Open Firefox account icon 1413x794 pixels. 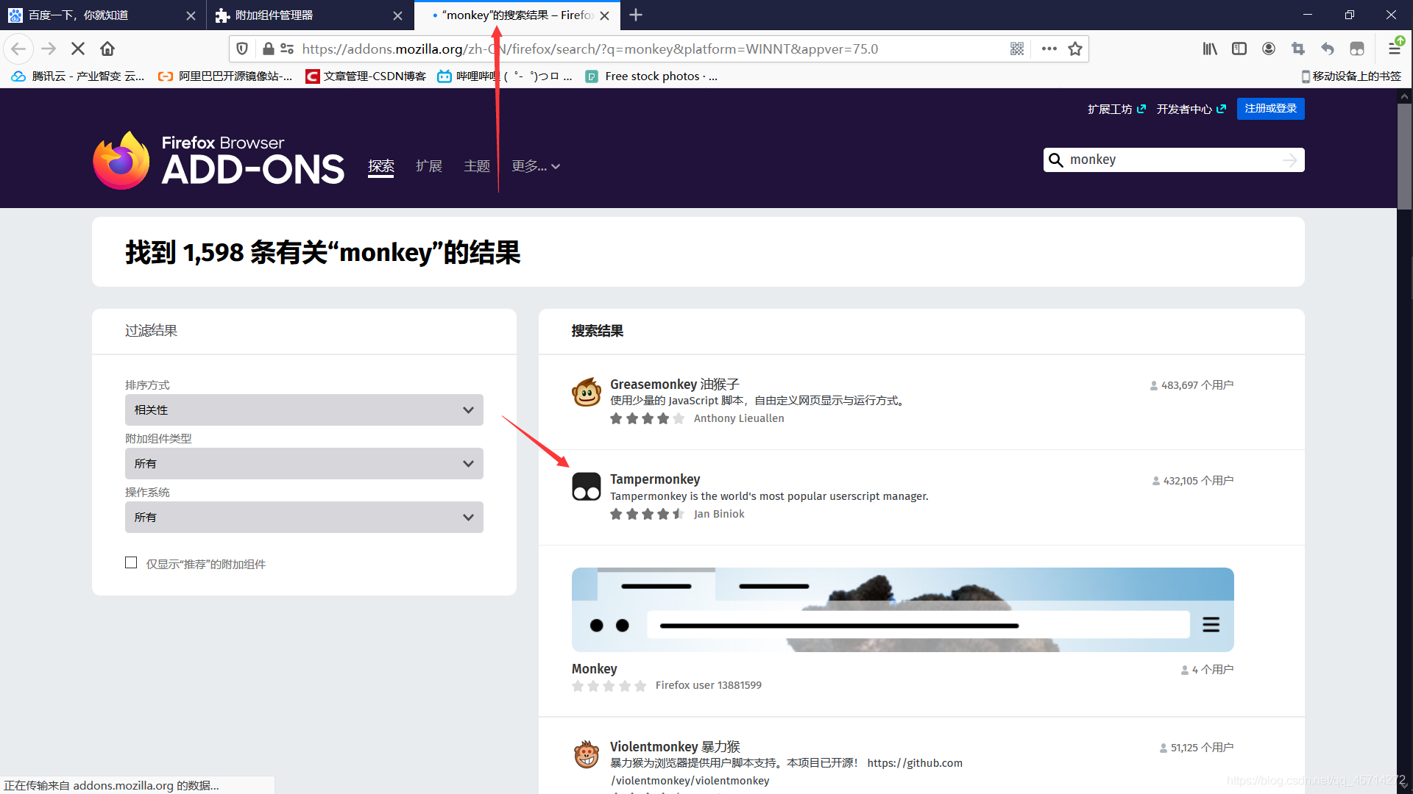pyautogui.click(x=1269, y=49)
